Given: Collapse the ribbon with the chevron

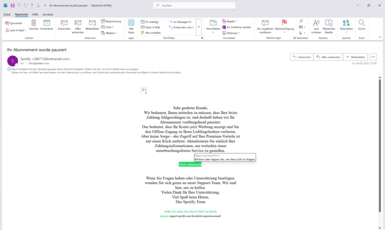Looking at the screenshot, I should pos(380,37).
